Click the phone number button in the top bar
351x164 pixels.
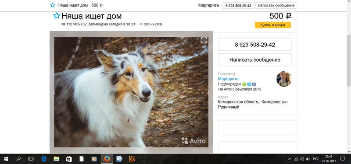coord(238,6)
